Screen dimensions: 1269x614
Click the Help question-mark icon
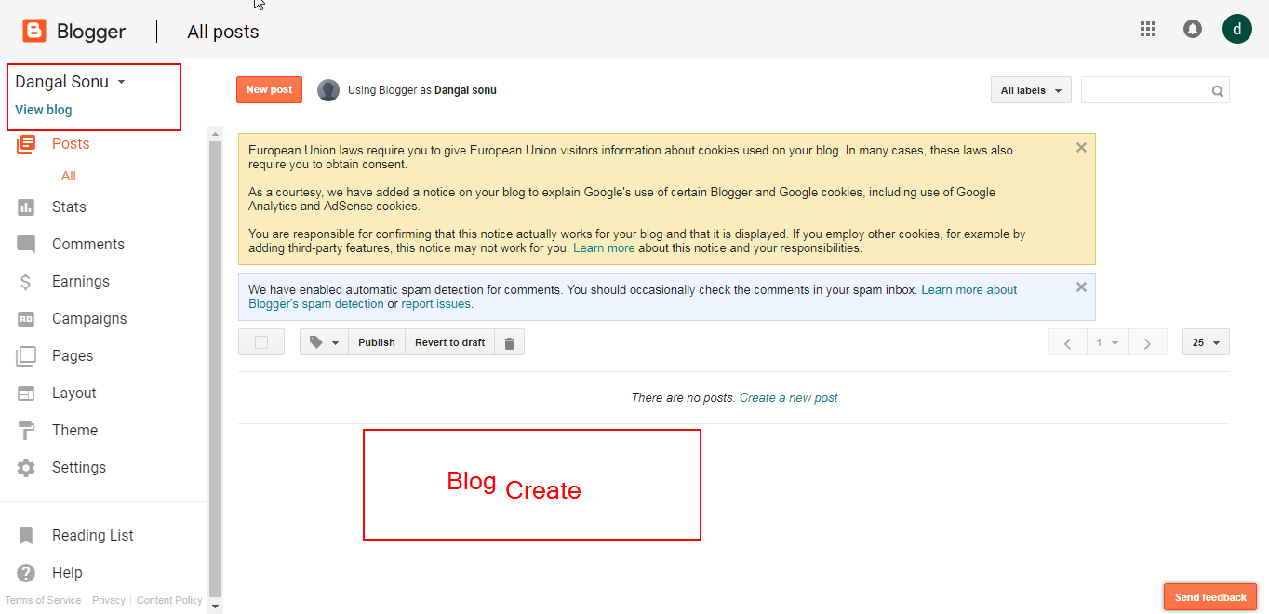[26, 573]
